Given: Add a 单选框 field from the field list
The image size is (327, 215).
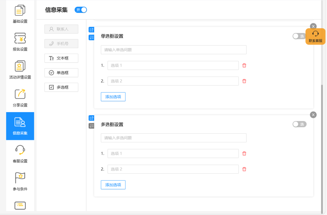Looking at the screenshot, I should pos(61,73).
